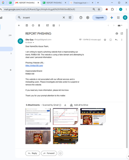Image resolution: width=129 pixels, height=160 pixels.
Task: Show attachment scan info icon
Action: pyautogui.click(x=60, y=105)
